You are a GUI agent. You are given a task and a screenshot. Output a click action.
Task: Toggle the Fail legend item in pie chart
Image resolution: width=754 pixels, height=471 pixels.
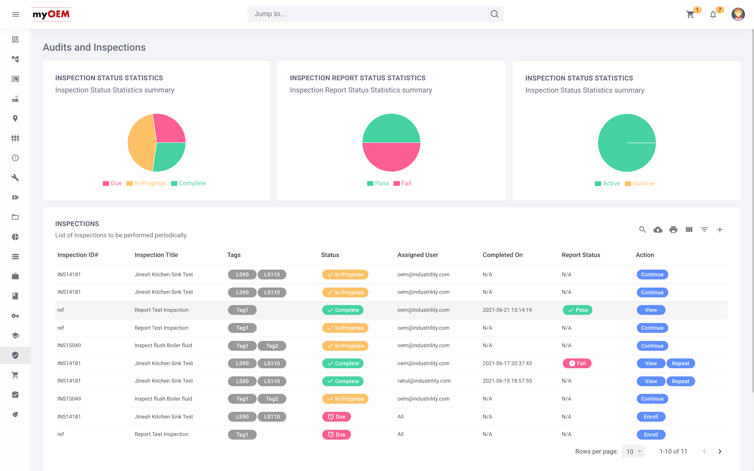403,183
